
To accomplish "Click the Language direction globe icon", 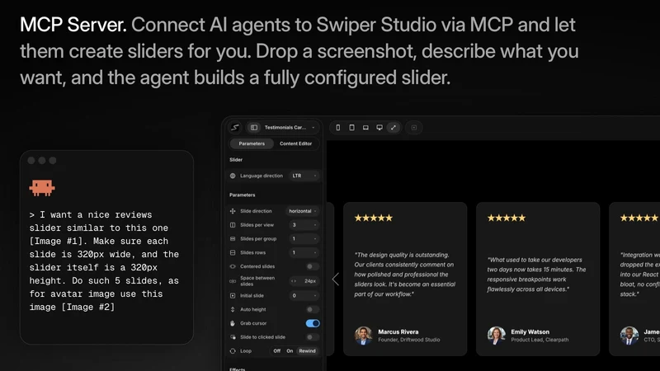I will pyautogui.click(x=233, y=176).
